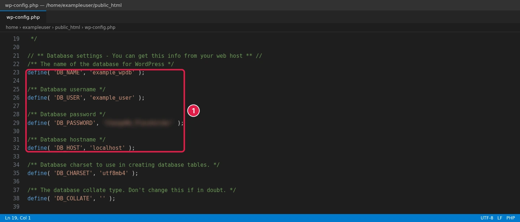Viewport: 520px width, 222px height.
Task: Click the 'define' keyword on line 38
Action: pyautogui.click(x=37, y=199)
